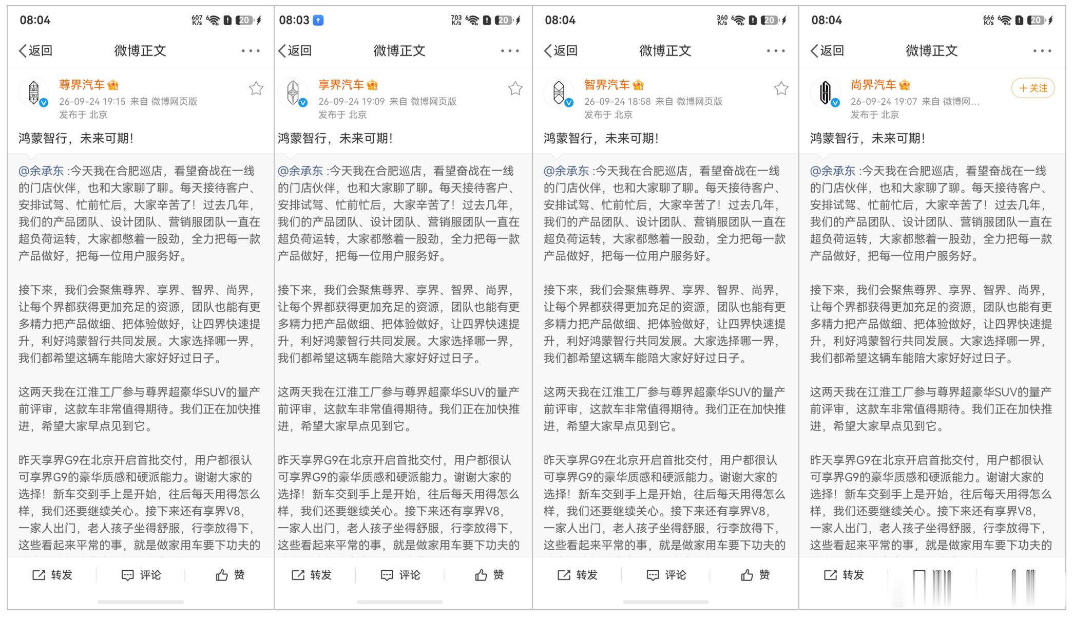1073x617 pixels.
Task: Tap 发布于 北京 under 尊界汽车
Action: pos(83,115)
